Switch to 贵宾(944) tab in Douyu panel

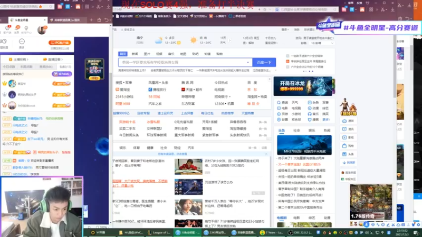(x=46, y=67)
